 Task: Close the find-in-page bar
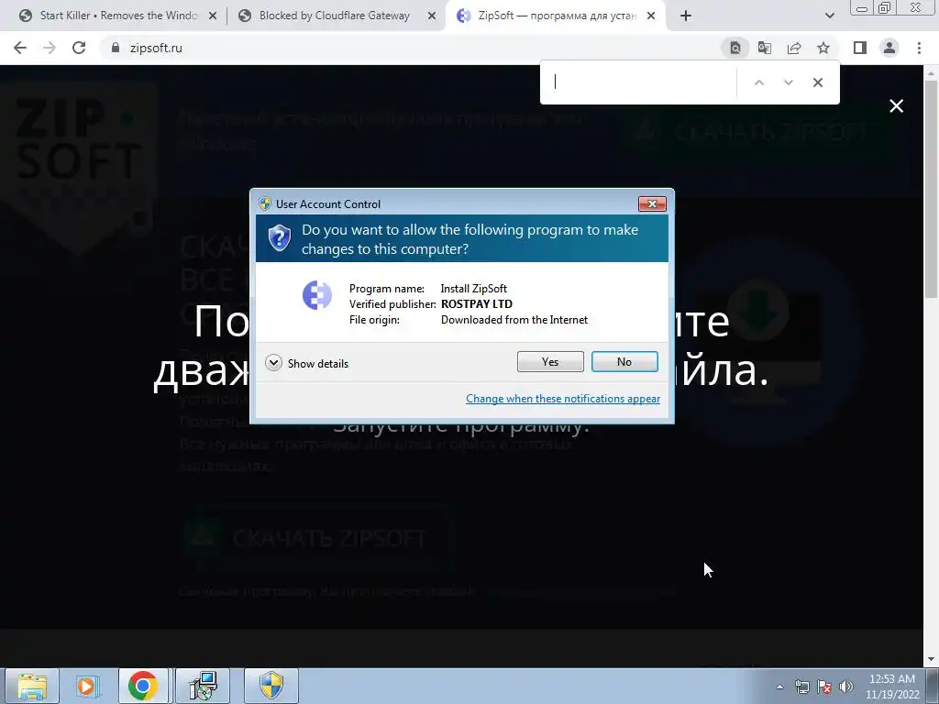click(x=817, y=82)
